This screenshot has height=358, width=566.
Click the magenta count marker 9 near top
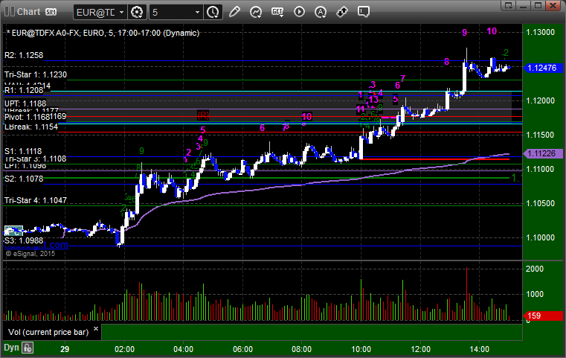tap(465, 33)
